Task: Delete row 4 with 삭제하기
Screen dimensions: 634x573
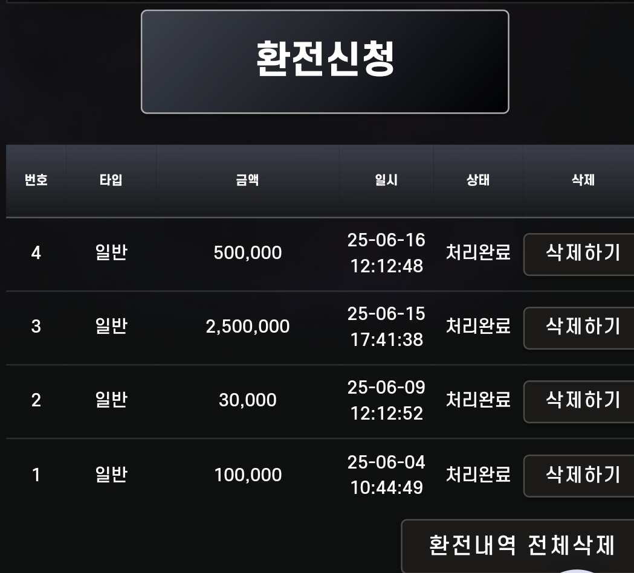Action: [579, 254]
